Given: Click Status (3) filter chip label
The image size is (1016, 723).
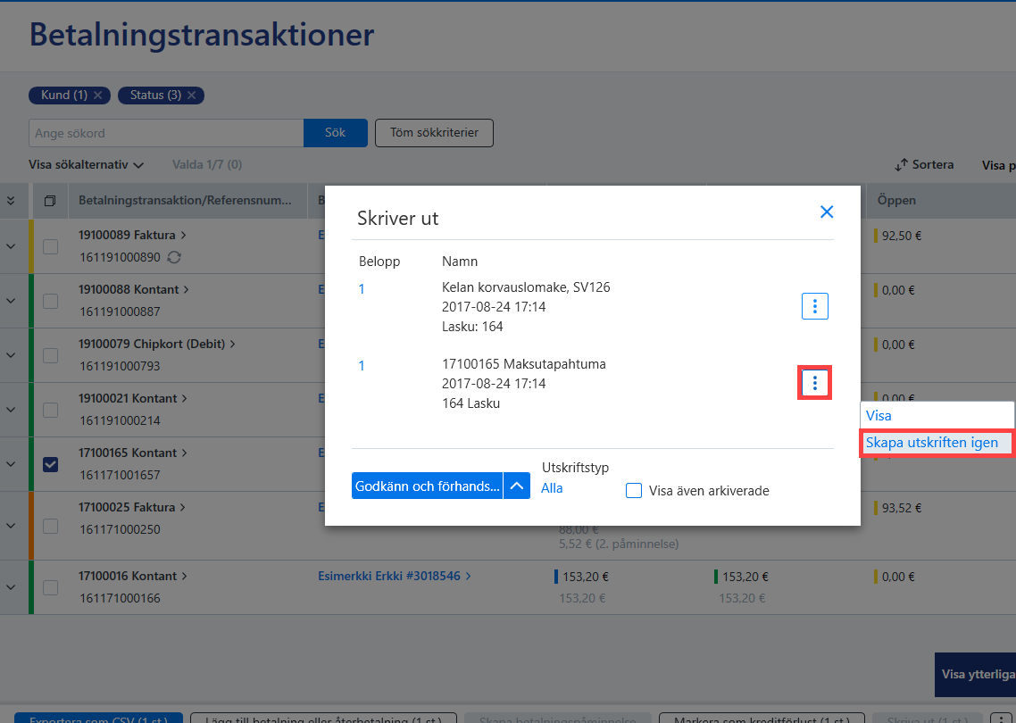Looking at the screenshot, I should point(155,96).
